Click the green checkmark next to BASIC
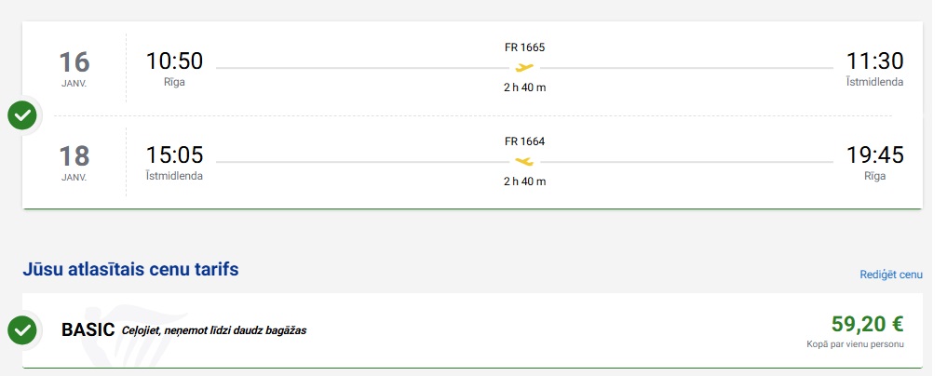 coord(22,329)
